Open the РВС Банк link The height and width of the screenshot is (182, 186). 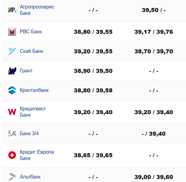coord(31,32)
